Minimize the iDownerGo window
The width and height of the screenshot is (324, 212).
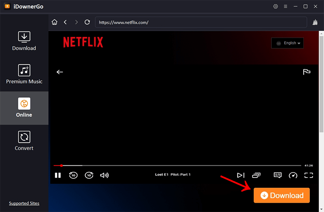tap(296, 6)
